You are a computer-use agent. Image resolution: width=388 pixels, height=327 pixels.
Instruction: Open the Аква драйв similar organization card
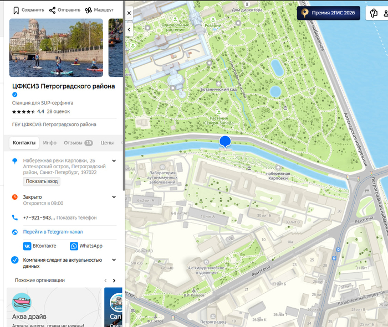54,307
